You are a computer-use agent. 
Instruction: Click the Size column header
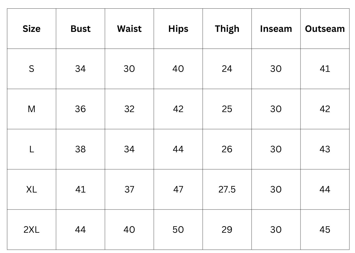(31, 29)
